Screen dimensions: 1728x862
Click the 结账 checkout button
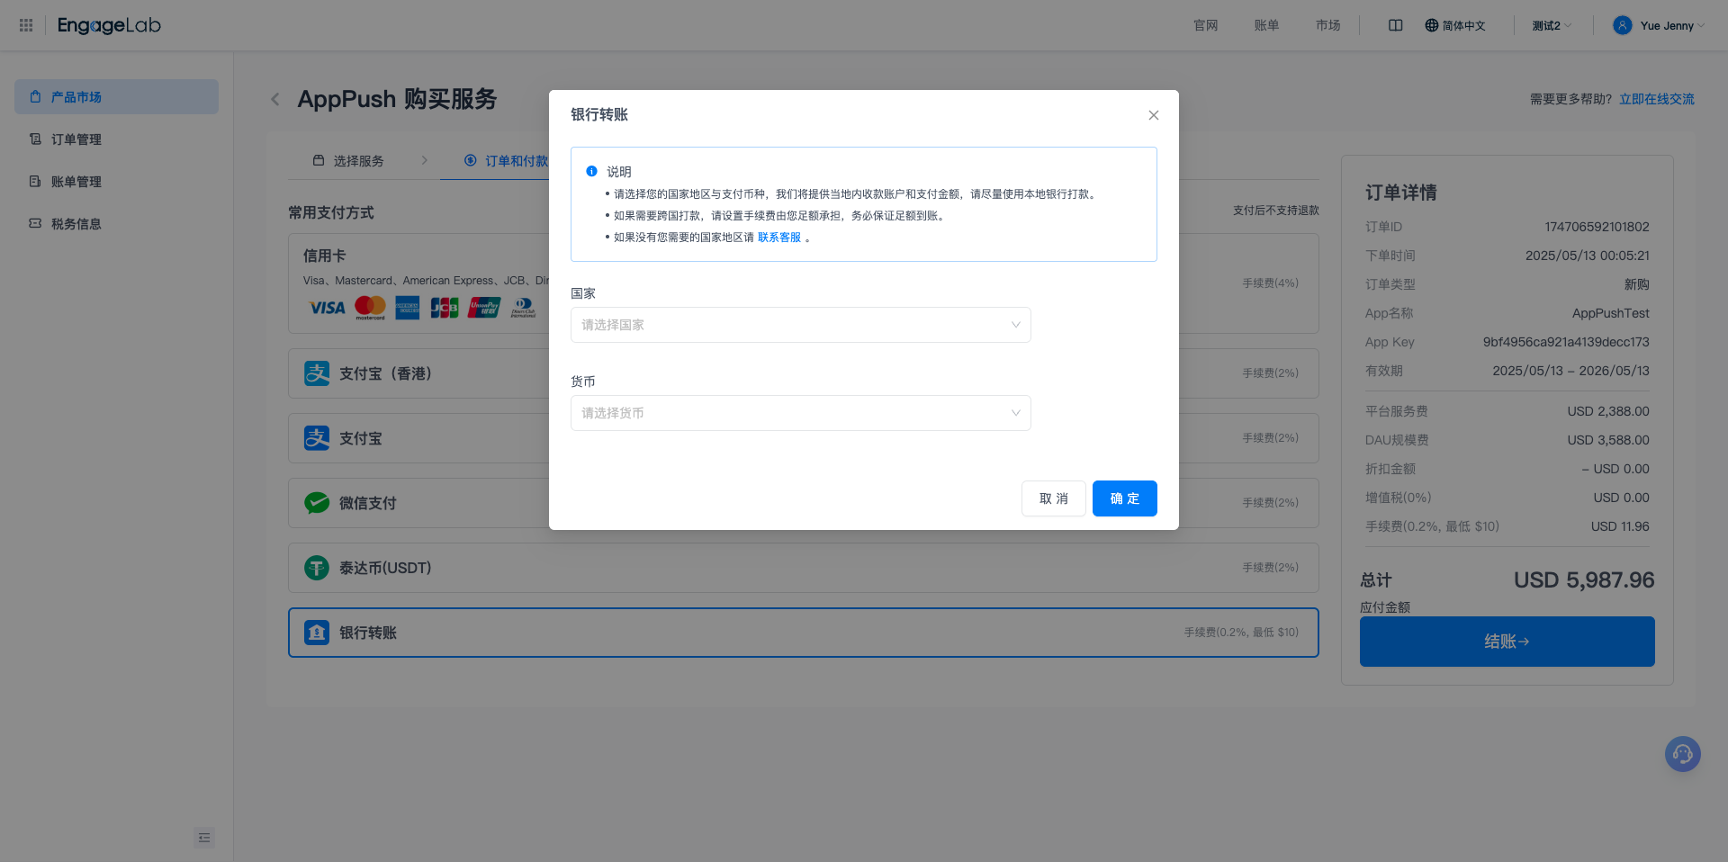click(x=1507, y=642)
